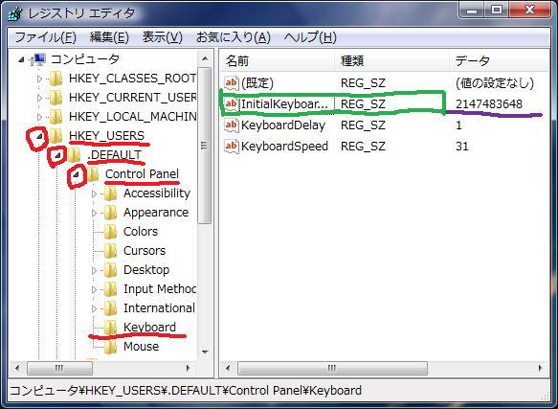The height and width of the screenshot is (409, 558).
Task: Collapse the コンピュータ root node
Action: (x=22, y=59)
